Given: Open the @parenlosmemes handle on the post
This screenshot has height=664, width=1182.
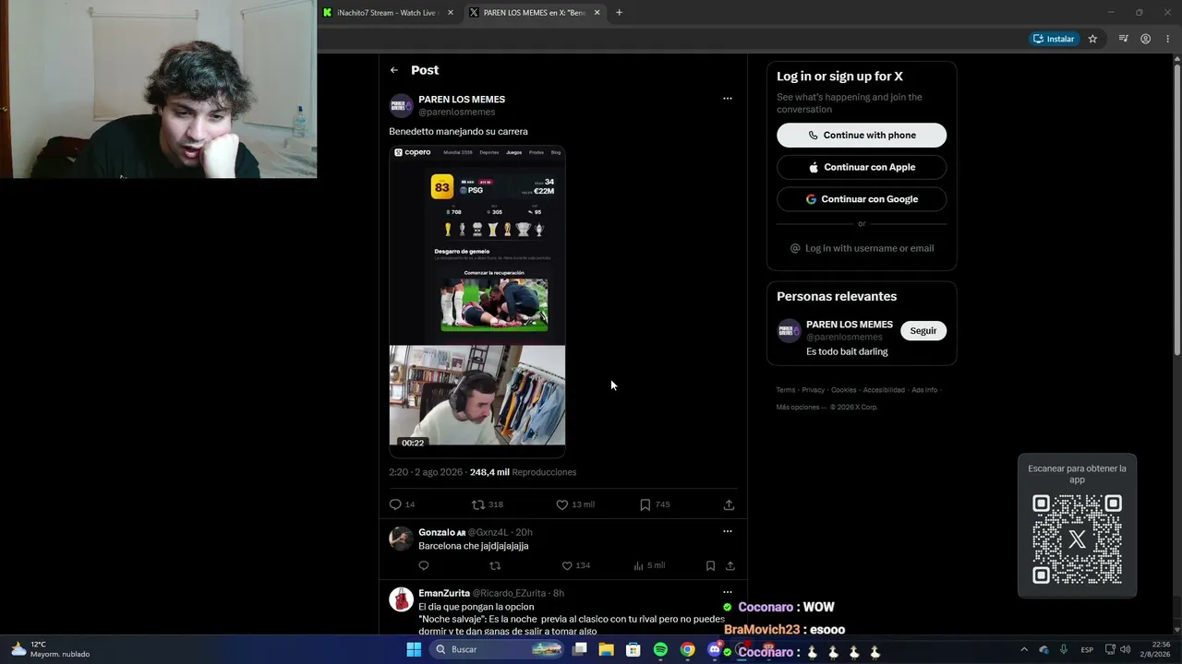Looking at the screenshot, I should click(x=457, y=112).
